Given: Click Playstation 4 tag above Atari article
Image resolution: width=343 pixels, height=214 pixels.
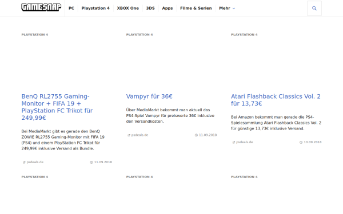Looking at the screenshot, I should [244, 34].
